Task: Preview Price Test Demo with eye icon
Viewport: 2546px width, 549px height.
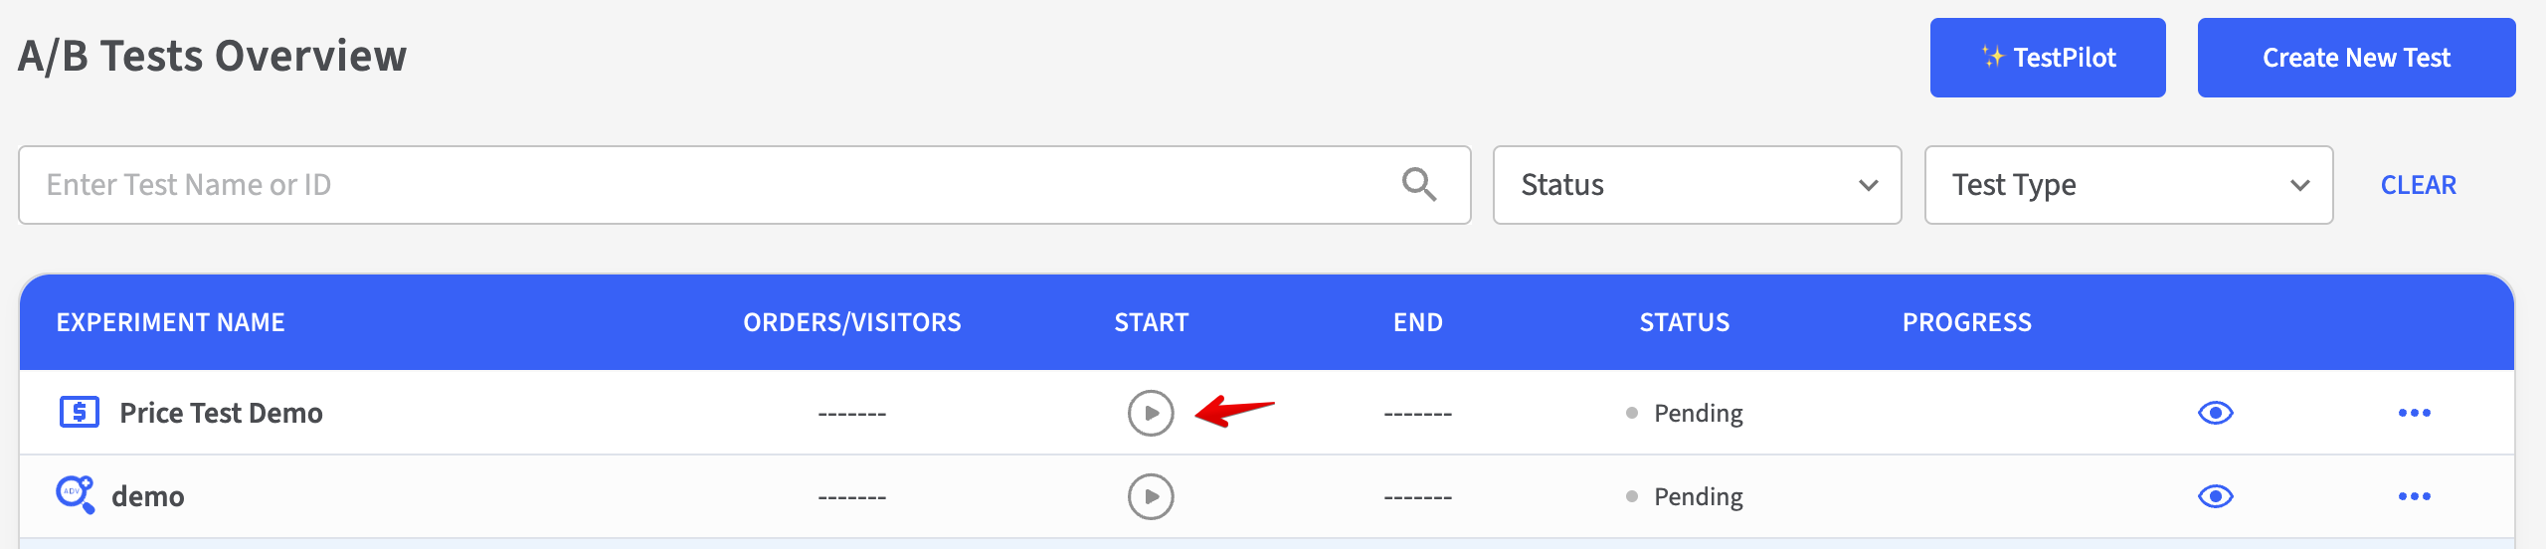Action: click(x=2215, y=413)
